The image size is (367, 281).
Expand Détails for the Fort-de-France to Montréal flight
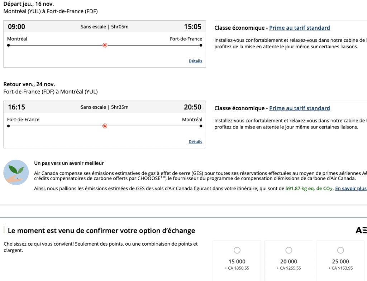click(195, 142)
